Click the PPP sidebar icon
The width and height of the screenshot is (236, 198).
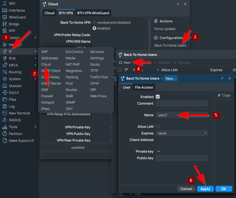coord(5,31)
